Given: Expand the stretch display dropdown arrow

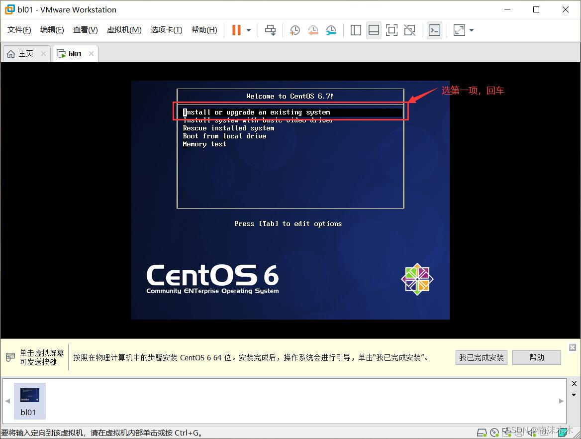Looking at the screenshot, I should (x=472, y=30).
